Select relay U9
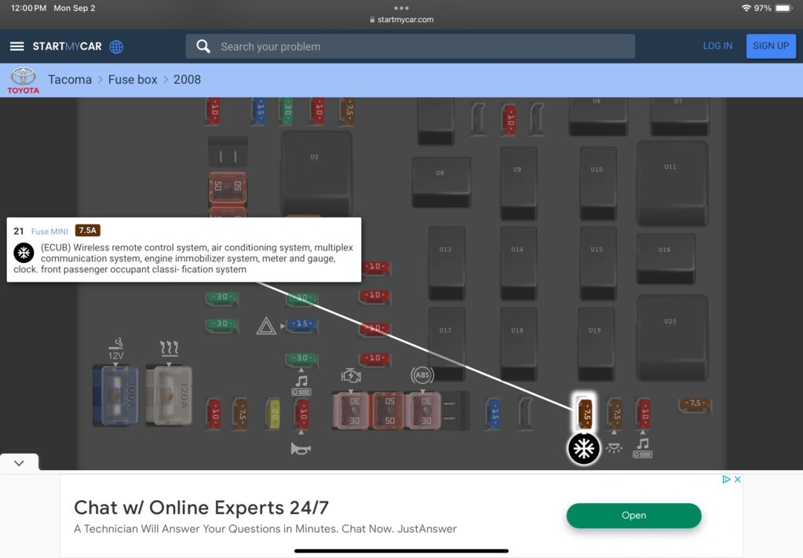This screenshot has height=558, width=803. pyautogui.click(x=518, y=184)
